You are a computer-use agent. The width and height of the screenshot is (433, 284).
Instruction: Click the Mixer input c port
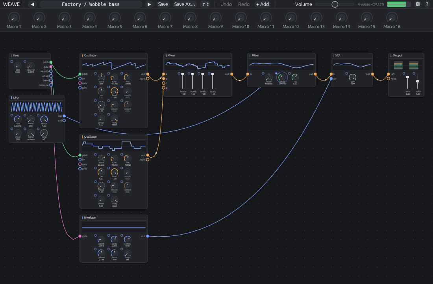(163, 83)
